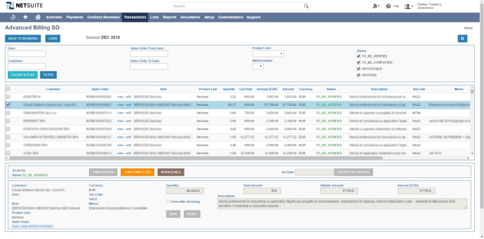Click the Description text area
This screenshot has width=484, height=239.
click(x=342, y=204)
